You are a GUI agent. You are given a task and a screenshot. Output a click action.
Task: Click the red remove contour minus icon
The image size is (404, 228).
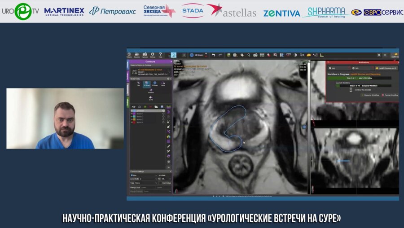click(150, 106)
